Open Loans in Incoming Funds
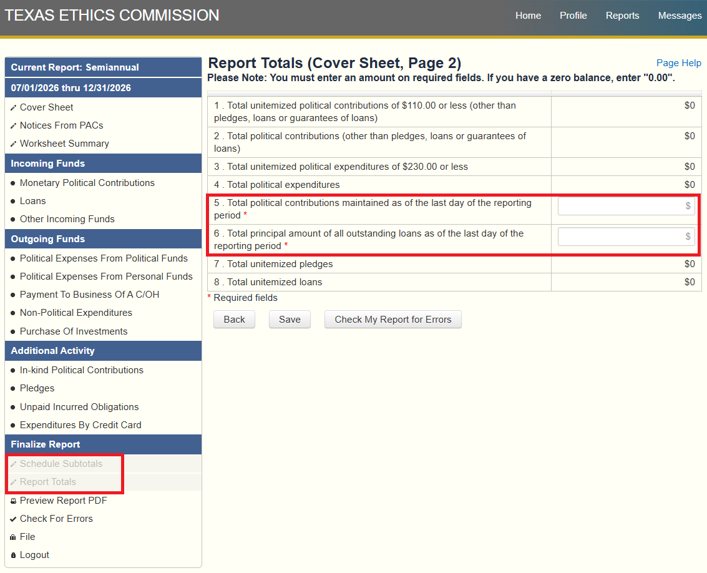The width and height of the screenshot is (707, 573). pyautogui.click(x=33, y=201)
